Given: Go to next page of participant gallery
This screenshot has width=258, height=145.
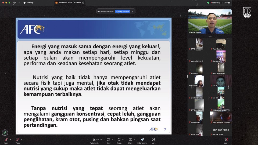Looking at the screenshot, I should tap(228, 87).
